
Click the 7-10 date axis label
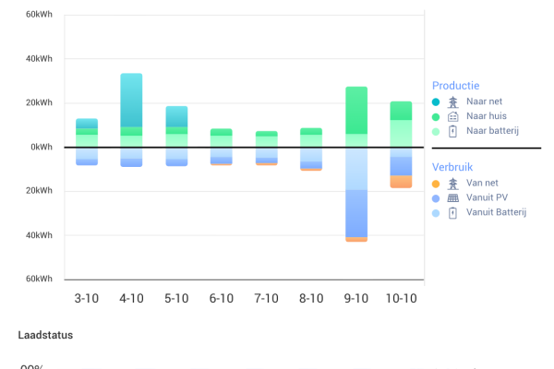pyautogui.click(x=266, y=299)
